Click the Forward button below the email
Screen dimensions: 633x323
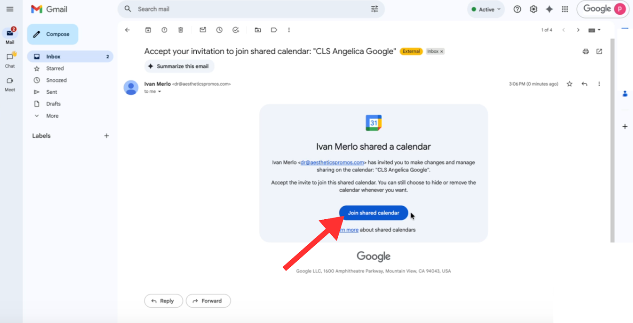208,301
